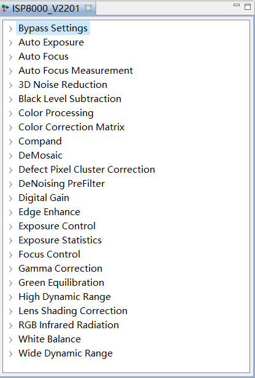Select Defect Pixel Cluster Correction
The width and height of the screenshot is (255, 378).
tap(86, 170)
